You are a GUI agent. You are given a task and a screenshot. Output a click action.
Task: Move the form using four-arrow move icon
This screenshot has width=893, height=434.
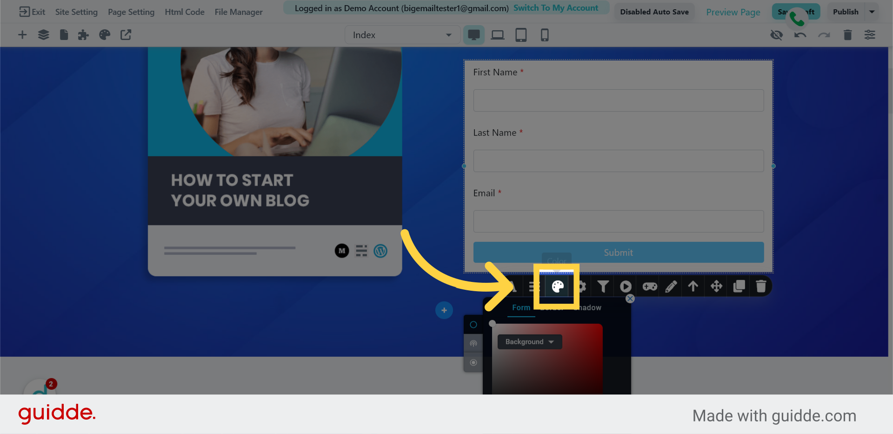click(715, 286)
